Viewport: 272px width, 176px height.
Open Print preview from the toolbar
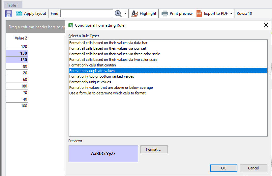point(177,13)
